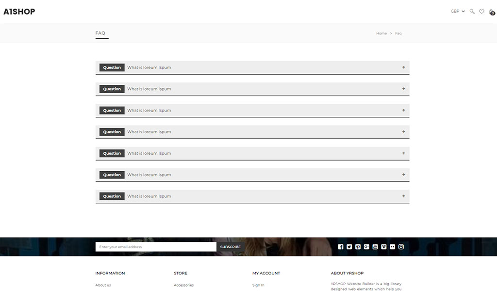Viewport: 497px width, 291px height.
Task: Expand the fourth FAQ question row
Action: (x=252, y=132)
